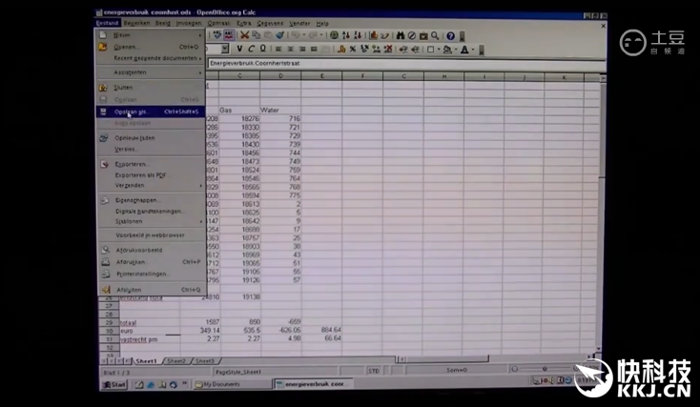The width and height of the screenshot is (700, 407).
Task: Choose Sluiten in the Bestand menu
Action: [151, 88]
